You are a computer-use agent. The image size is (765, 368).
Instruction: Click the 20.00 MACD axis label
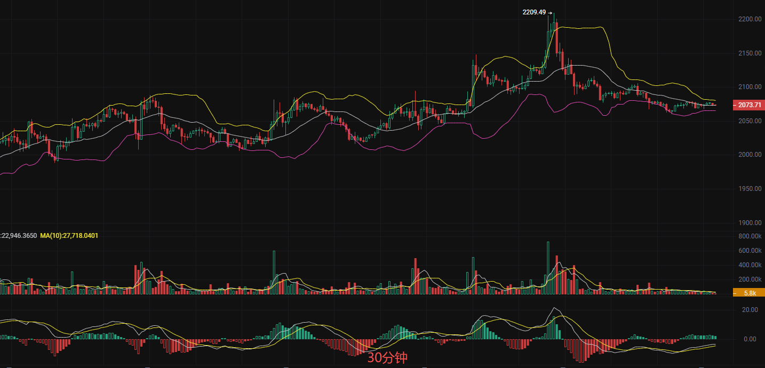tap(751, 310)
